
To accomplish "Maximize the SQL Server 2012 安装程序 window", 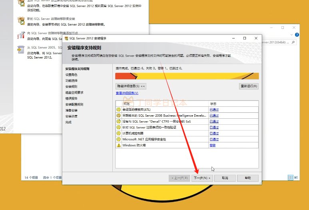I will [245, 38].
